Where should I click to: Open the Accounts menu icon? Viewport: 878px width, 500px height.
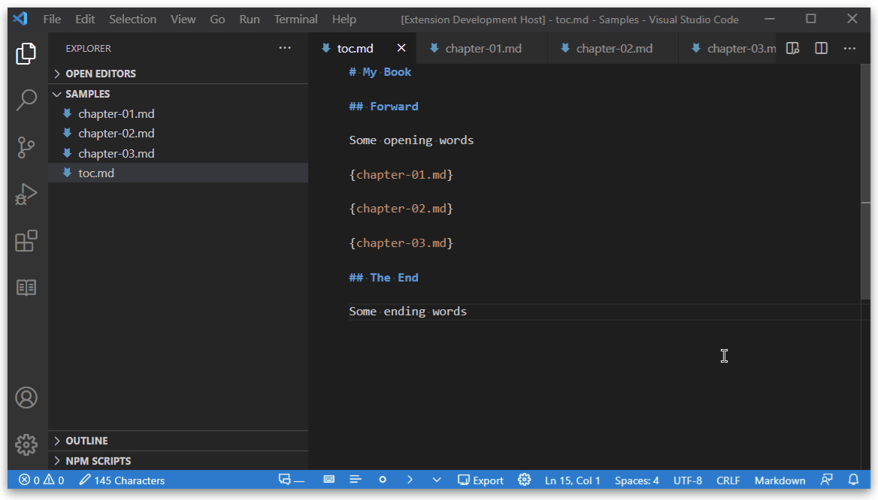click(26, 398)
